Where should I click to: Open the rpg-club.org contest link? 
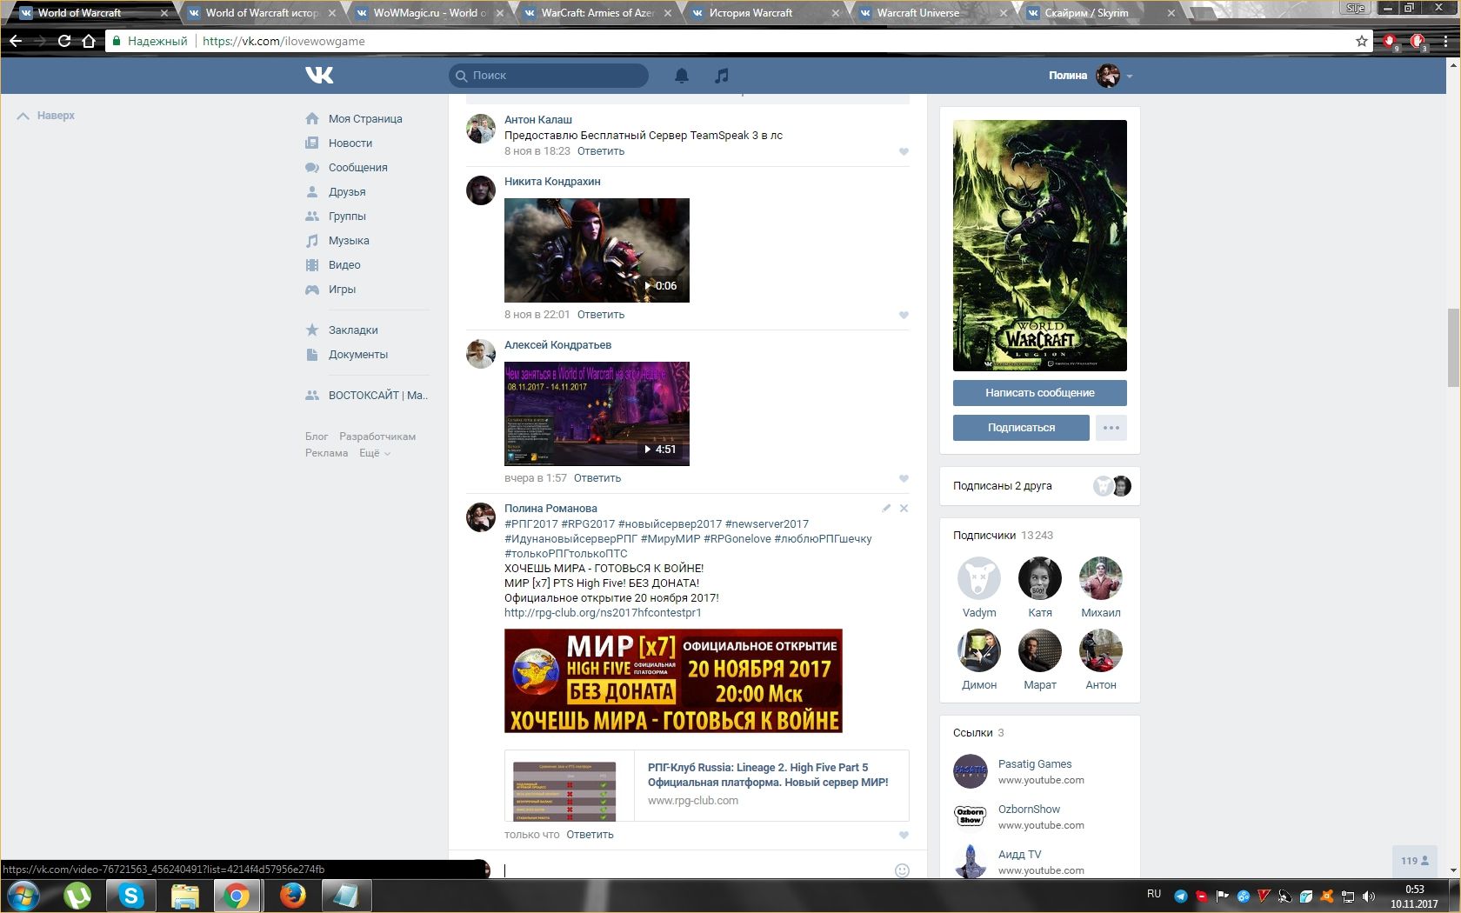click(603, 613)
